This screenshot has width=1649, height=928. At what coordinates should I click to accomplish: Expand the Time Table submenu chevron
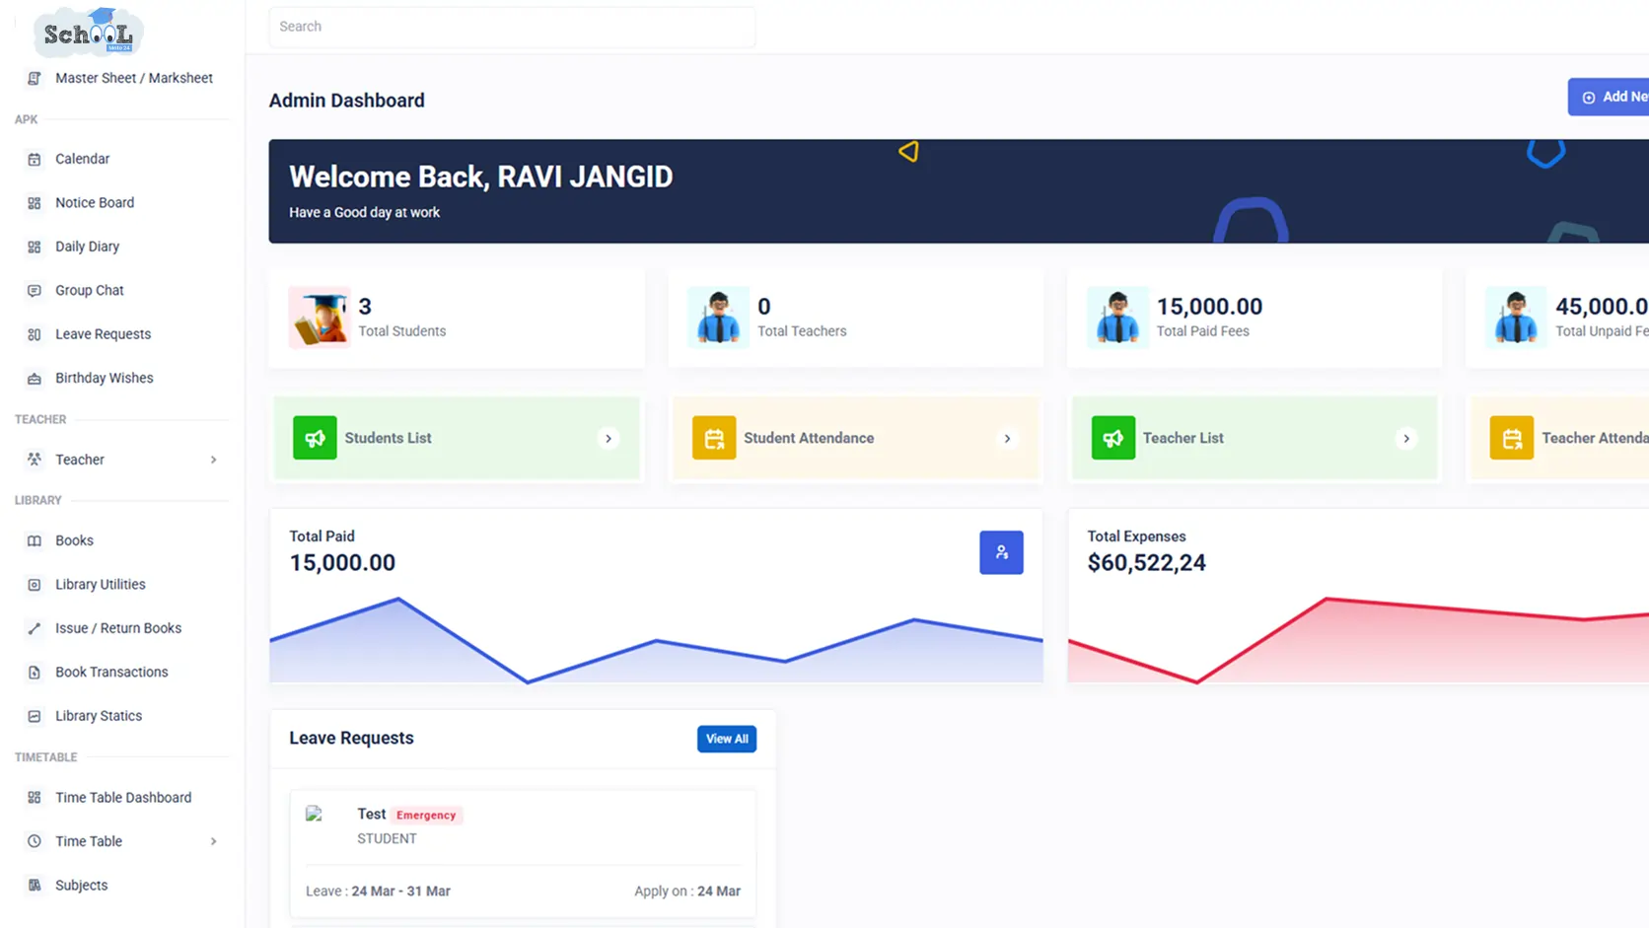tap(213, 841)
